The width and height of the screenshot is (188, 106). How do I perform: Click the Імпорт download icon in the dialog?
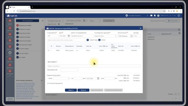coord(99,40)
